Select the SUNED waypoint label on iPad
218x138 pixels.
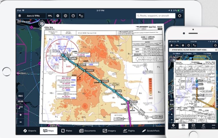coord(133,102)
